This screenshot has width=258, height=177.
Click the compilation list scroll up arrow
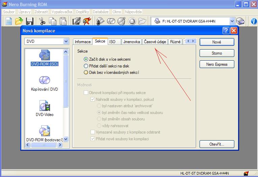66,52
